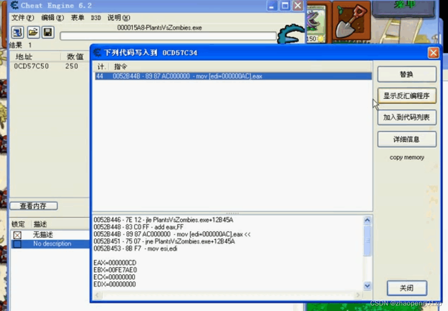Close the code-writes dialog with red X
This screenshot has width=448, height=311.
(x=433, y=52)
